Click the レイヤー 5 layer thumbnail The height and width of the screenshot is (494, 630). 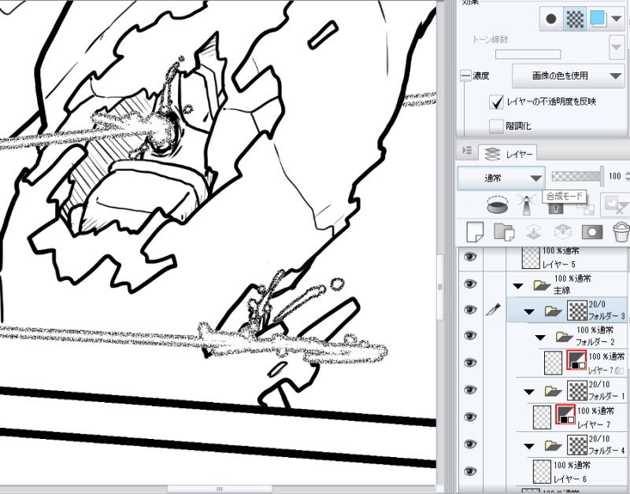click(530, 257)
